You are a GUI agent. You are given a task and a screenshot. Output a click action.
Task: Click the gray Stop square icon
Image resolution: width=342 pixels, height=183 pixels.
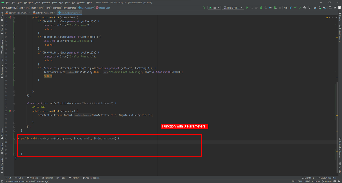click(x=279, y=8)
